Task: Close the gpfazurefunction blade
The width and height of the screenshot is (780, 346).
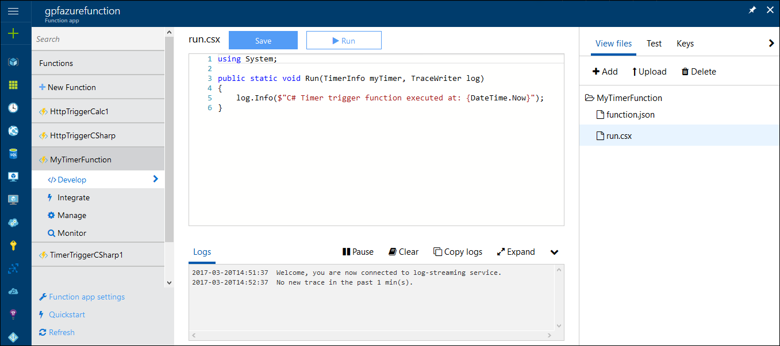Action: coord(770,10)
